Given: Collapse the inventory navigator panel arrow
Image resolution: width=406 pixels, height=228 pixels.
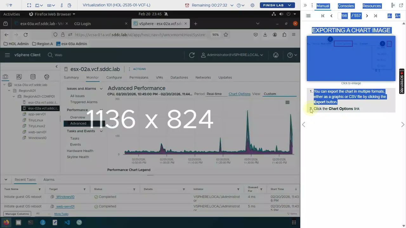Looking at the screenshot, I should [x=56, y=66].
